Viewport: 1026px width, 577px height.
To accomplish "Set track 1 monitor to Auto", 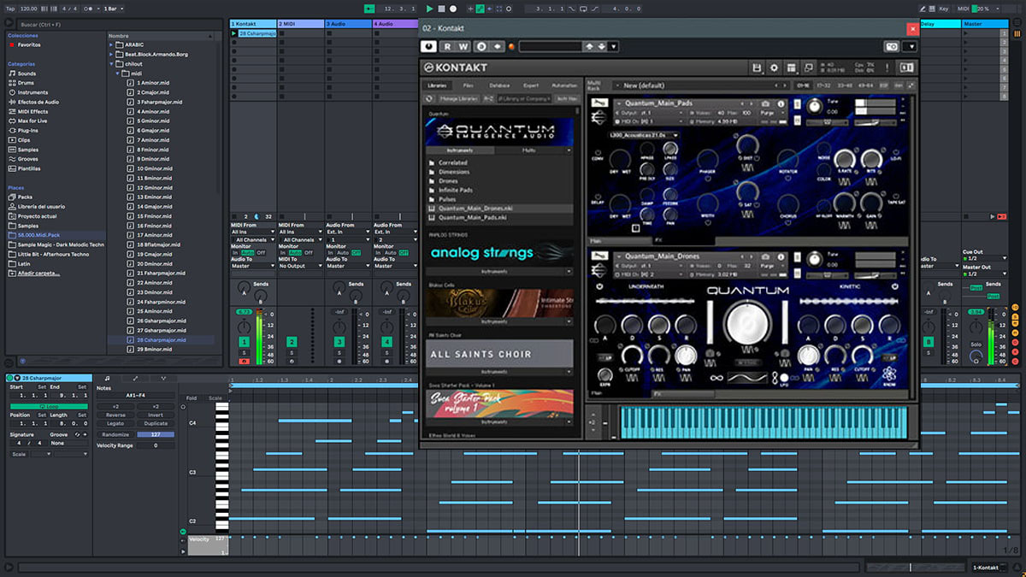I will pos(246,253).
